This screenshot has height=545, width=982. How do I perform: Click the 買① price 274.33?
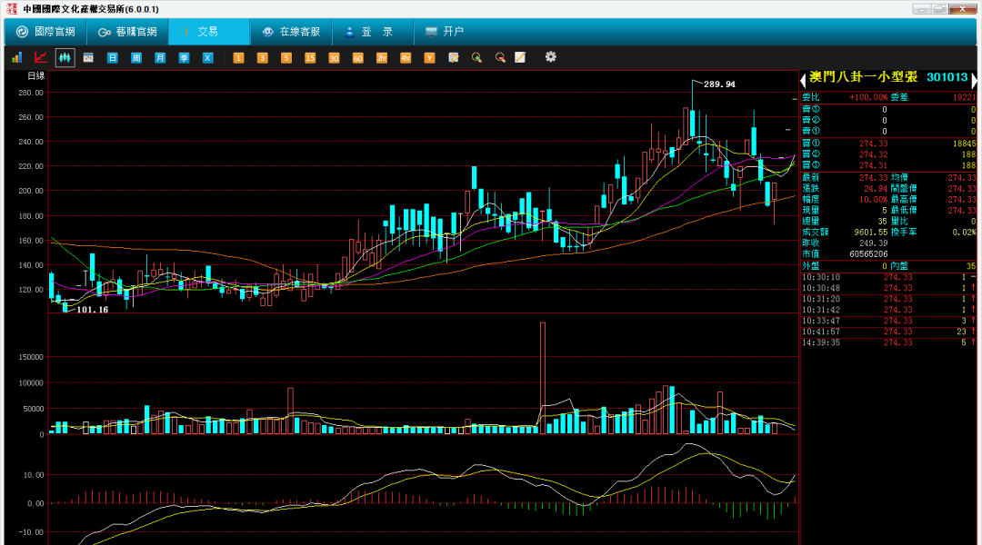[x=873, y=144]
